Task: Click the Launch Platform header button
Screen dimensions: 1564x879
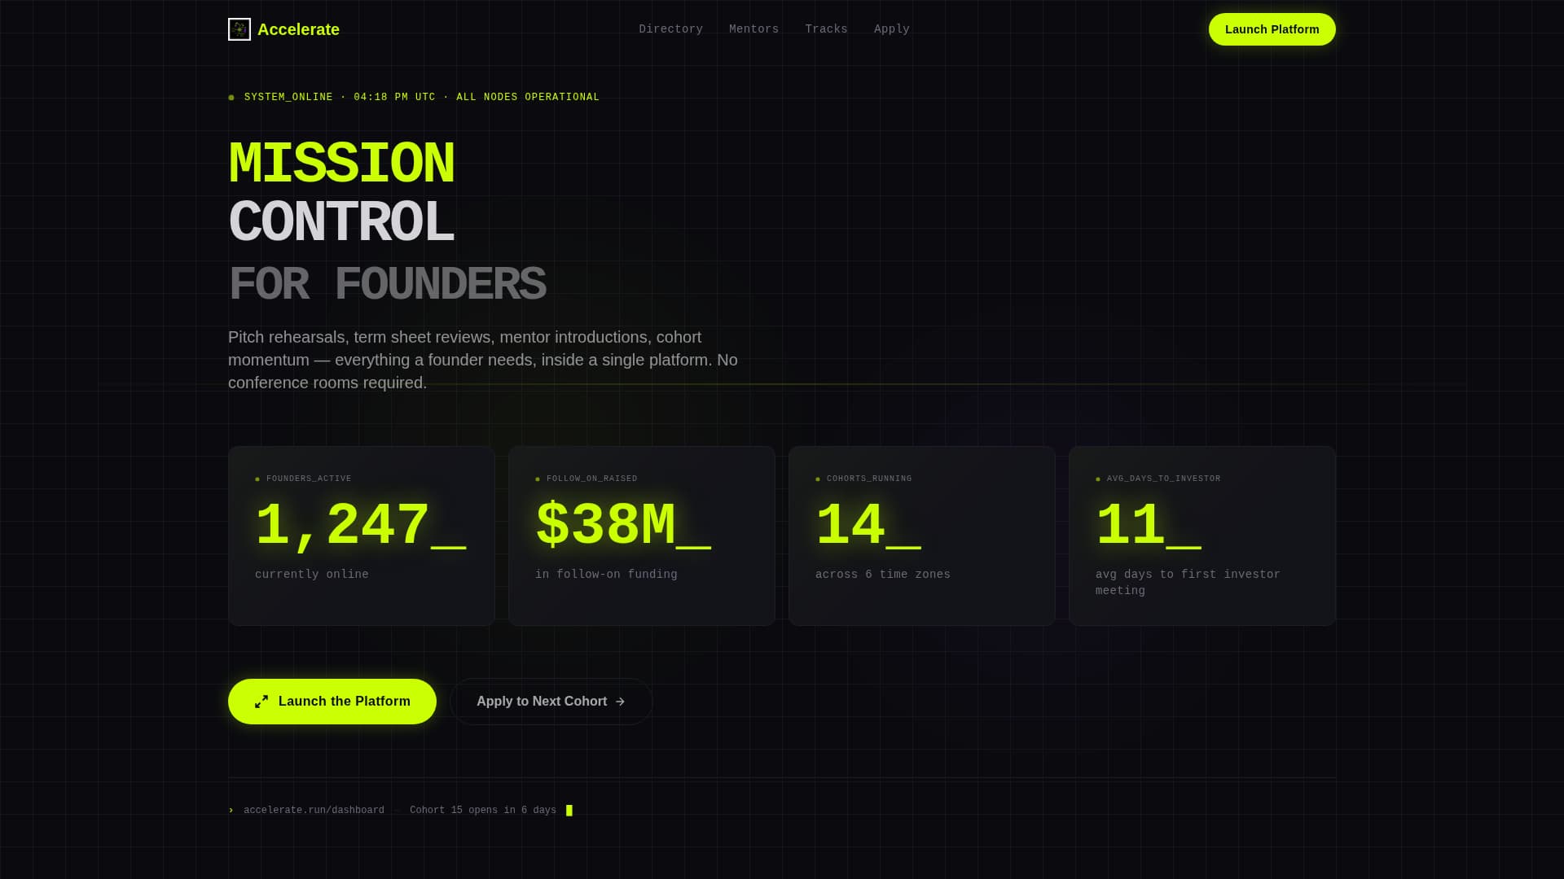Action: [1272, 29]
